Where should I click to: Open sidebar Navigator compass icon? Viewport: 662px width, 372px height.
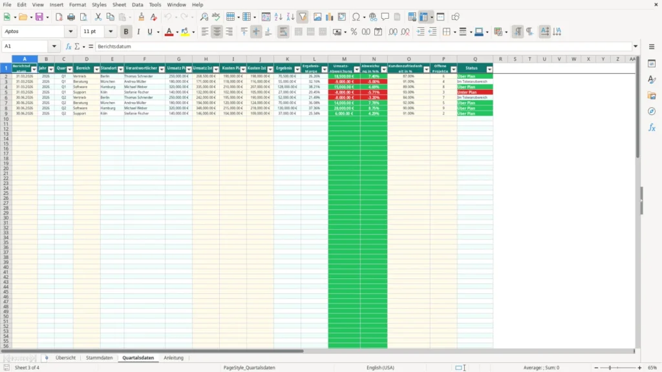(x=652, y=111)
